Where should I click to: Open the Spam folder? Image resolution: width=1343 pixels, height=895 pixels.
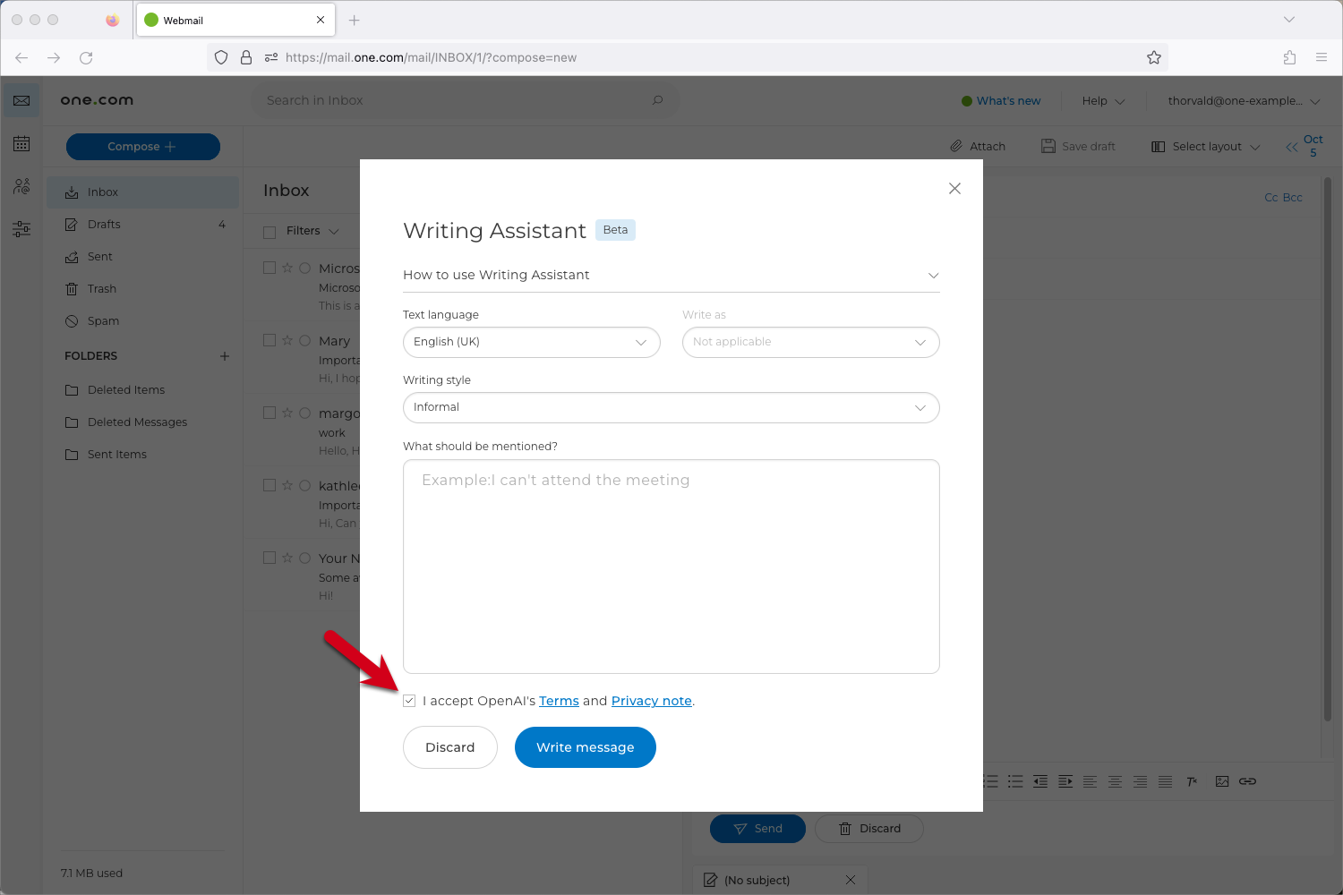pos(104,320)
